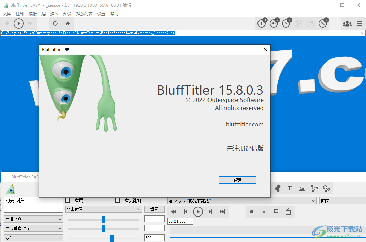The height and width of the screenshot is (242, 366).
Task: Play the show from the top toolbar
Action: (x=19, y=23)
